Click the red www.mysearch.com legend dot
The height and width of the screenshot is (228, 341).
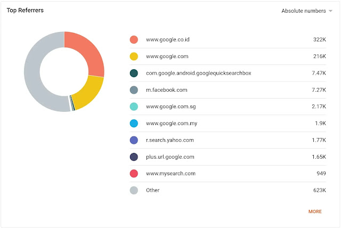134,174
